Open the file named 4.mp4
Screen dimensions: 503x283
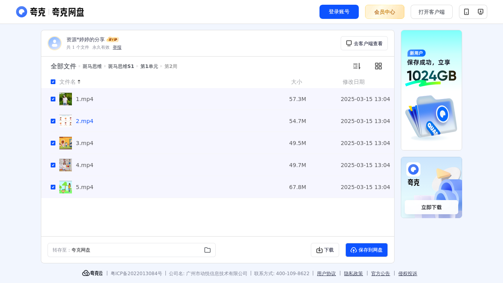pyautogui.click(x=84, y=165)
